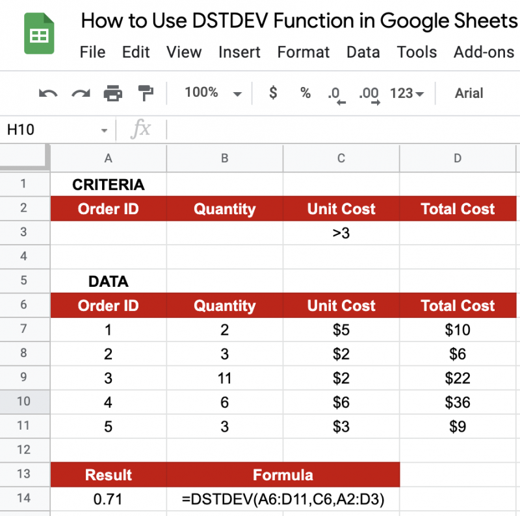The image size is (520, 516).
Task: Open the 123 number format menu
Action: pos(404,93)
